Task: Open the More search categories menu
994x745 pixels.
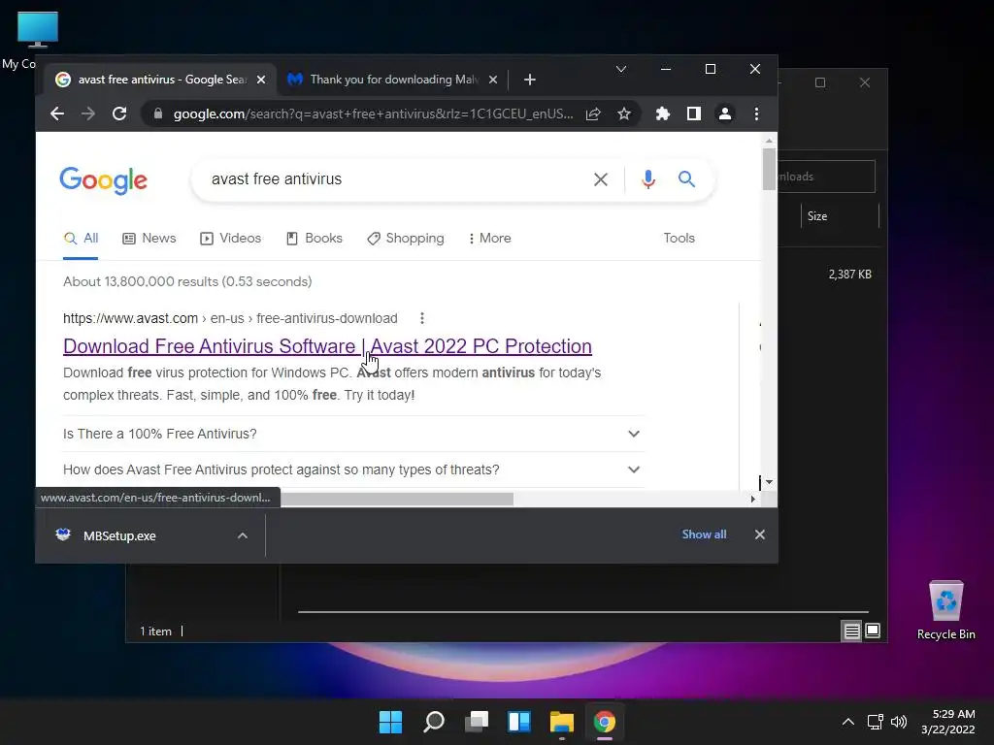Action: click(489, 239)
